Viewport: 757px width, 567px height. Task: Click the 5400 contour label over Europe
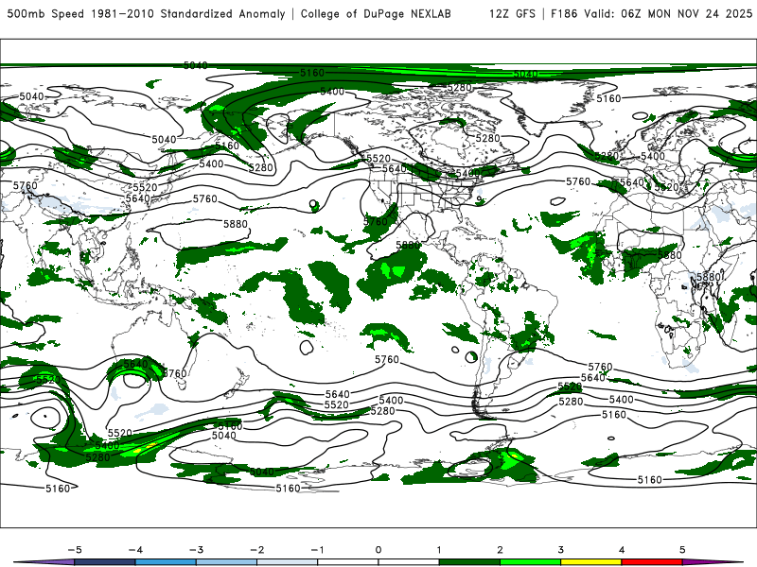[653, 156]
